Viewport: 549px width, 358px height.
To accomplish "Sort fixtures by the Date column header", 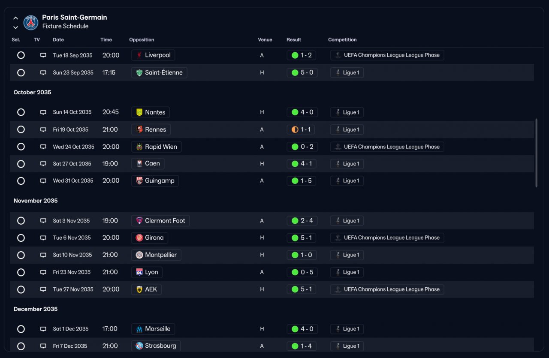I will 58,39.
